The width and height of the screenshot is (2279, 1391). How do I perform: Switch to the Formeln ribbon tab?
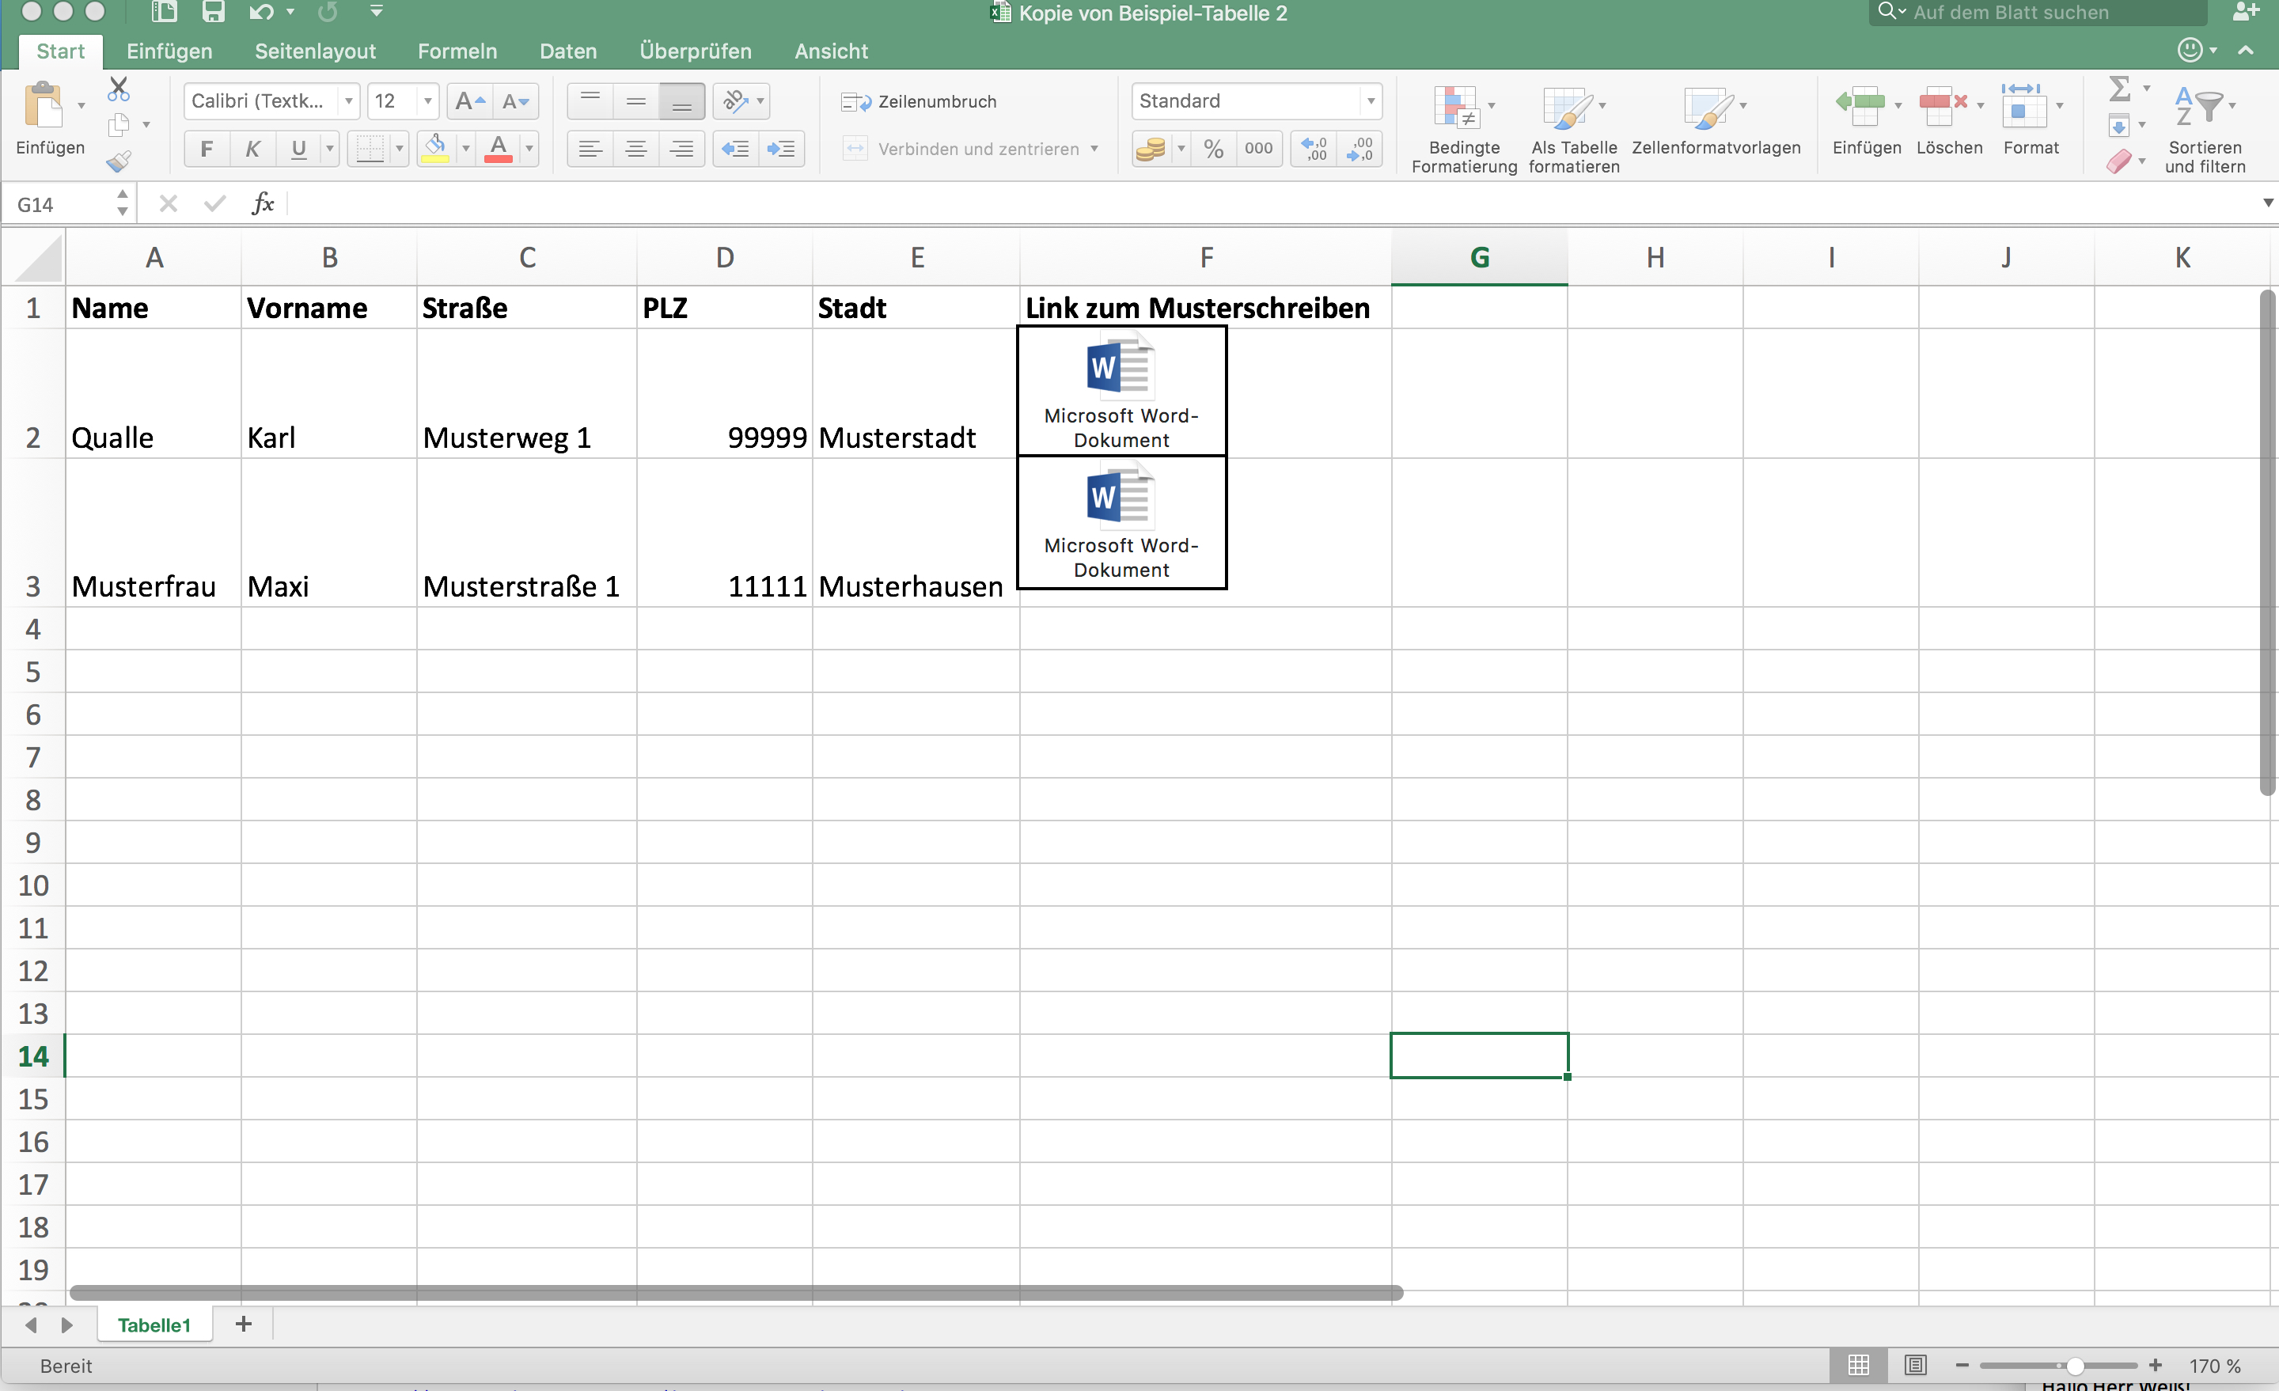457,51
